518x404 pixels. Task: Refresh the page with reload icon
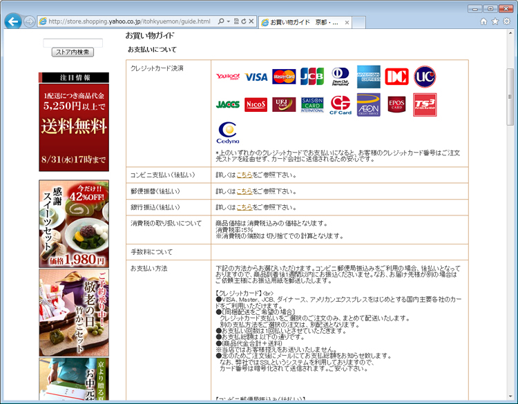[x=244, y=21]
